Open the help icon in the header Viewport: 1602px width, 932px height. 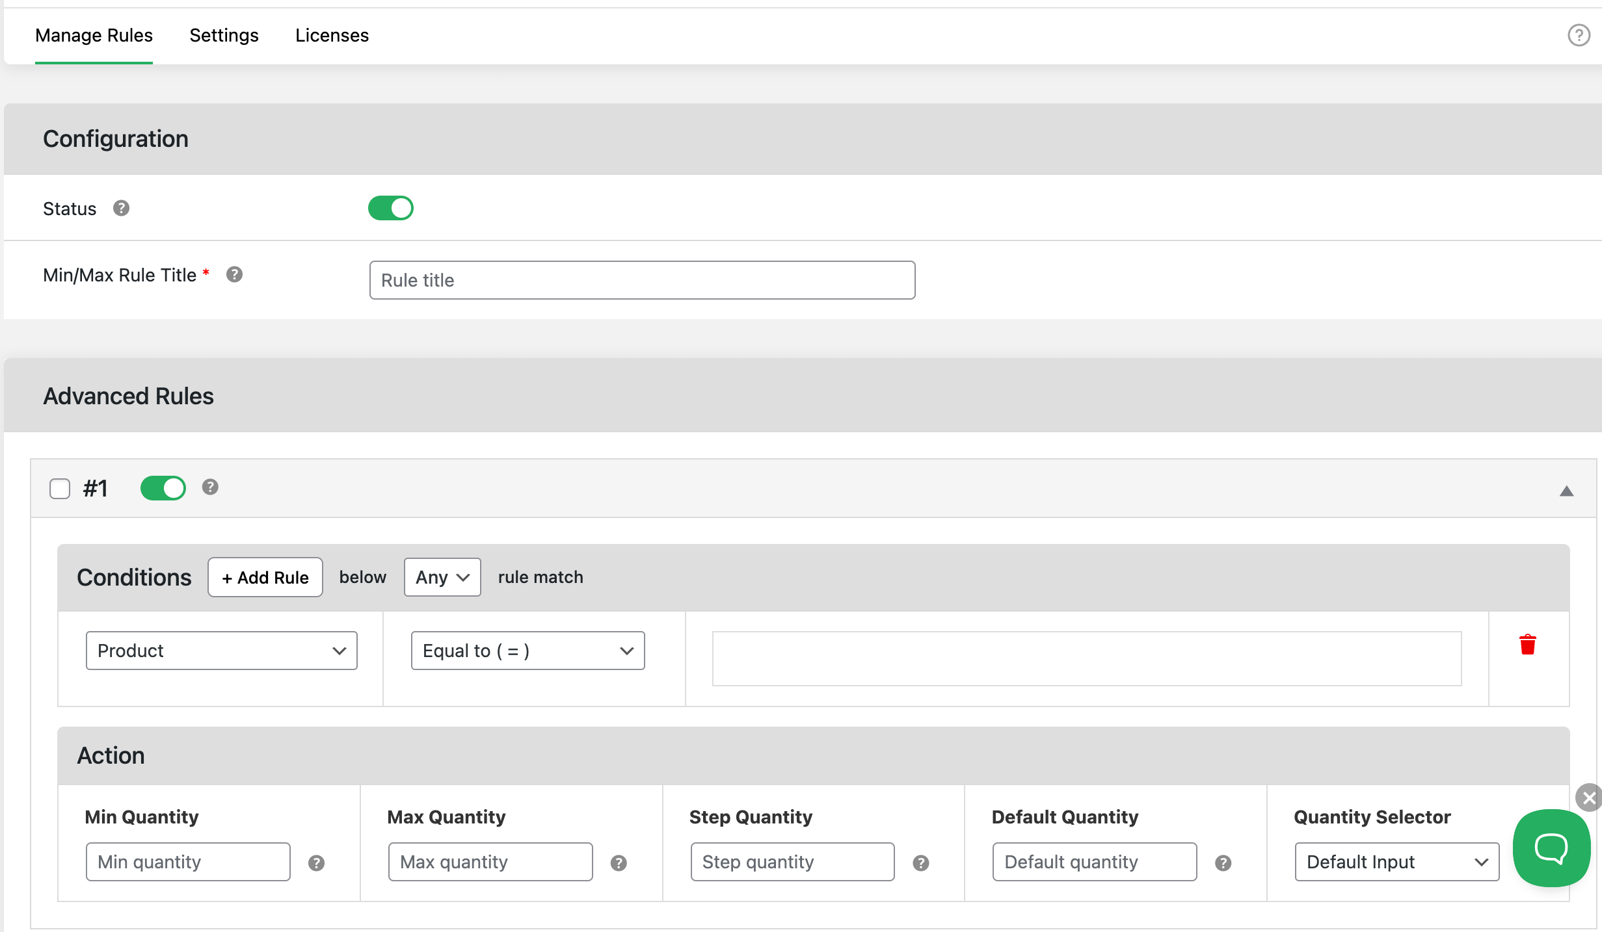pyautogui.click(x=1579, y=35)
